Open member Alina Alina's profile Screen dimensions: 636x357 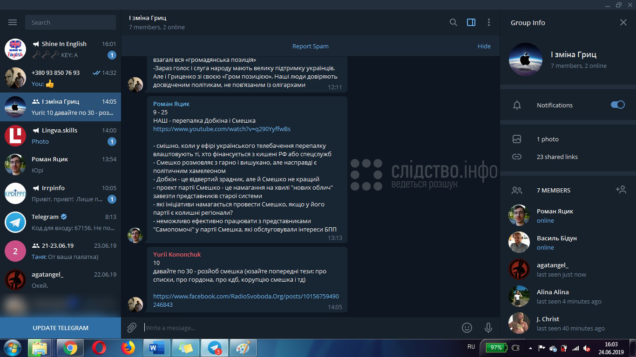tap(568, 296)
